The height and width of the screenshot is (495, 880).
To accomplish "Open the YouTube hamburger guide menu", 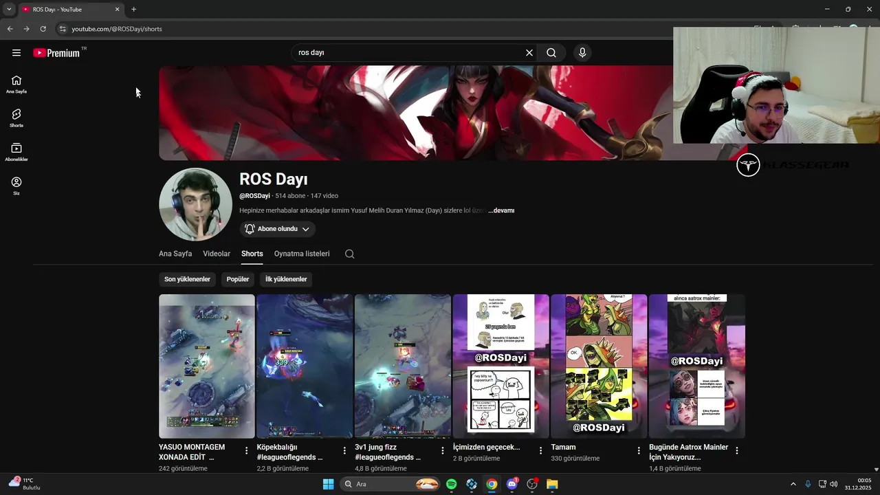I will pyautogui.click(x=16, y=53).
